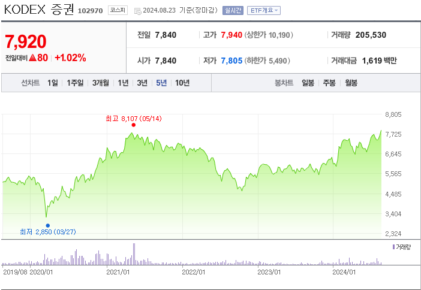Screen dimensions: 421x290
Task: Select the 5년 line chart range
Action: coord(161,83)
